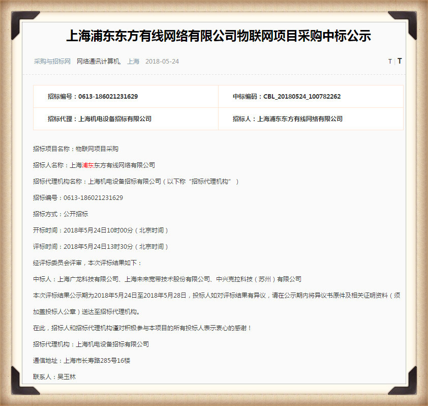Click the thank-you line starting 在此，招标人和招标代理机构

(142, 328)
